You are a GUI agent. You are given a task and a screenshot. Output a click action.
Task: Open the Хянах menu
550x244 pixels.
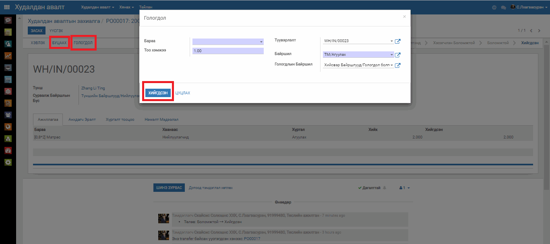(x=126, y=8)
